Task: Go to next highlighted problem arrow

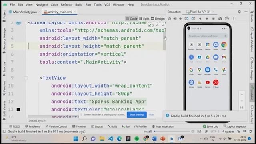Action: click(x=163, y=26)
